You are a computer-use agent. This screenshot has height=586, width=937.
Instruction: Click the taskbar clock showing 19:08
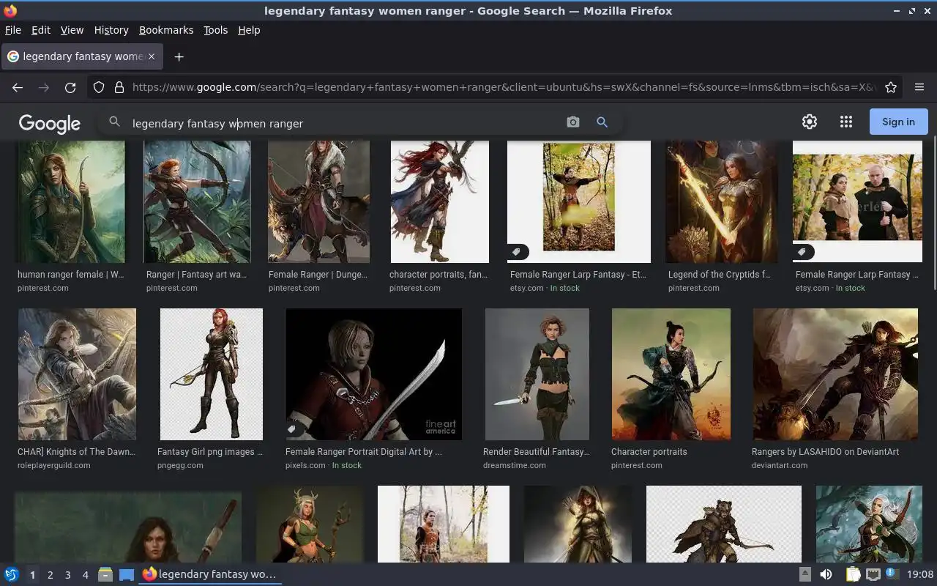[x=920, y=575]
